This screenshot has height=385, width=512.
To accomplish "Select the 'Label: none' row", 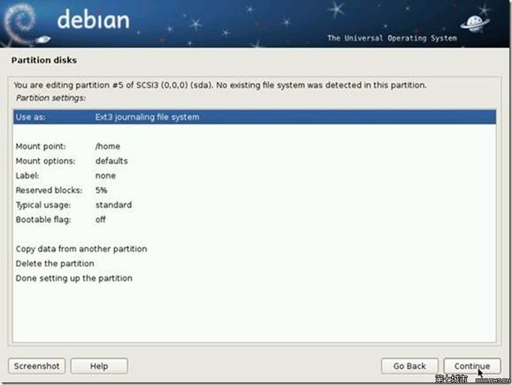I will click(254, 176).
